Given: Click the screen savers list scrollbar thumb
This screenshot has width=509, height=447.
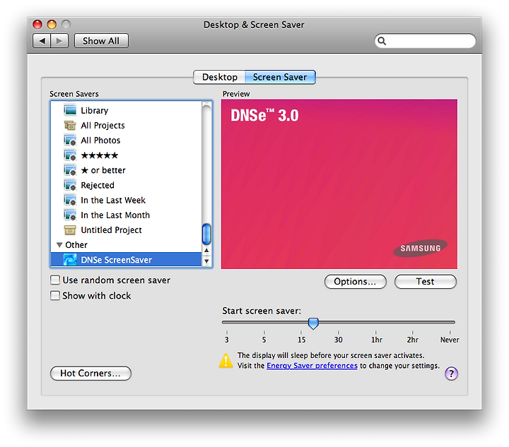Looking at the screenshot, I should coord(206,234).
